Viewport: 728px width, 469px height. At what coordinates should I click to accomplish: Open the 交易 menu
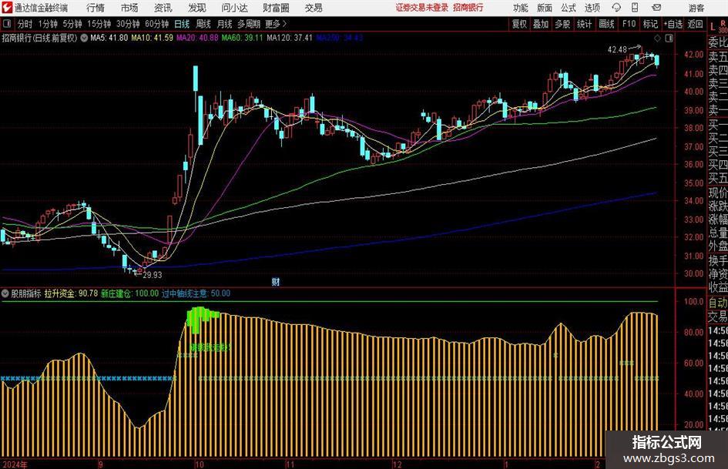coord(314,8)
